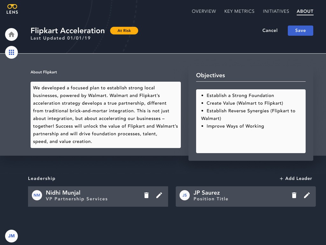Edit Nidhi Munjal with pencil icon
The height and width of the screenshot is (245, 326).
pyautogui.click(x=159, y=195)
